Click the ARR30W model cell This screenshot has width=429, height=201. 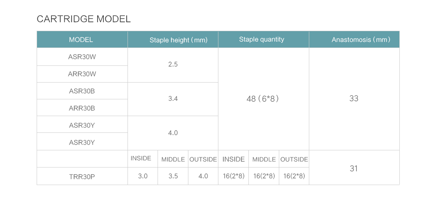[x=82, y=74]
